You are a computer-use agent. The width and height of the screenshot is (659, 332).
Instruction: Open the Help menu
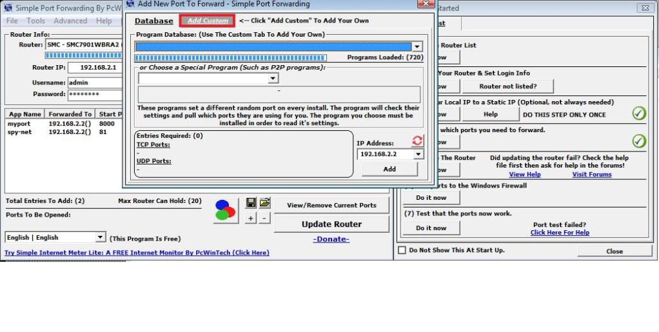[x=104, y=21]
